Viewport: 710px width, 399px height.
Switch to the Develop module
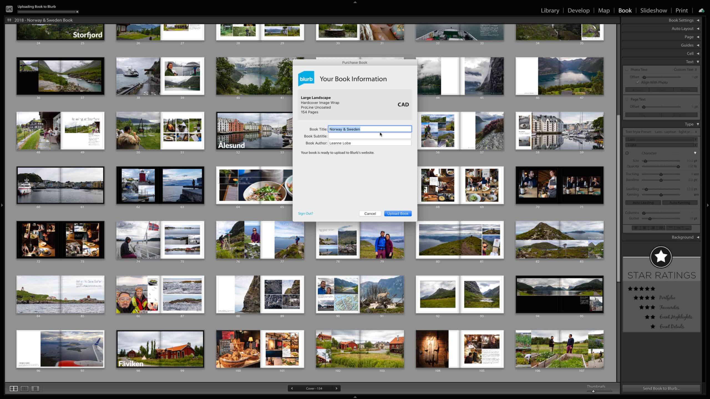(579, 10)
